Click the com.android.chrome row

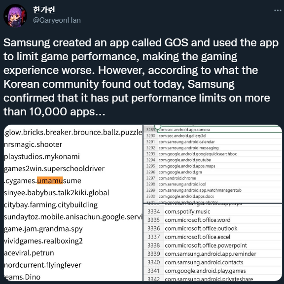tap(213, 178)
